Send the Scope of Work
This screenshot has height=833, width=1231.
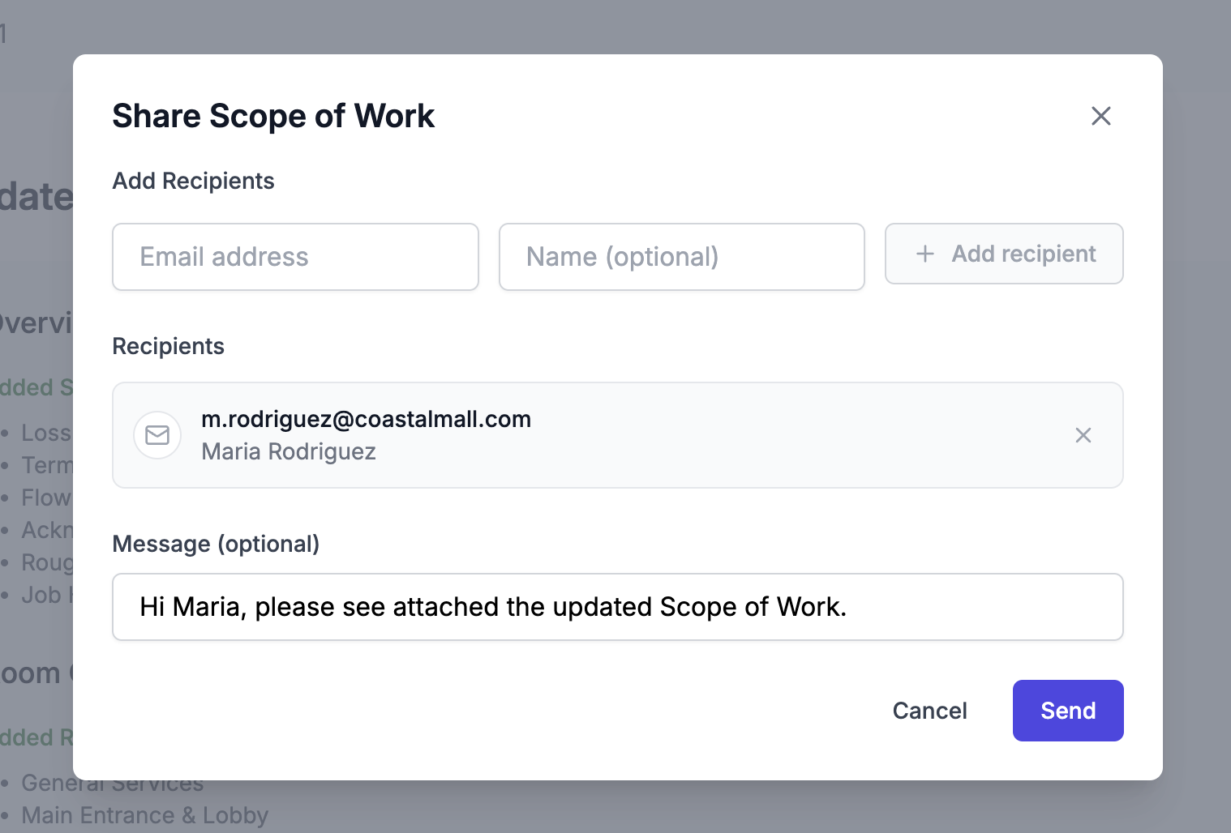click(x=1067, y=711)
